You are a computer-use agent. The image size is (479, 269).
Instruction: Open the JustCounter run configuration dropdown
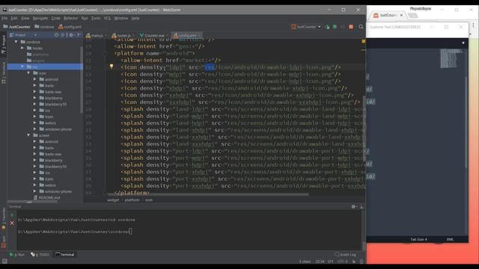pos(306,27)
